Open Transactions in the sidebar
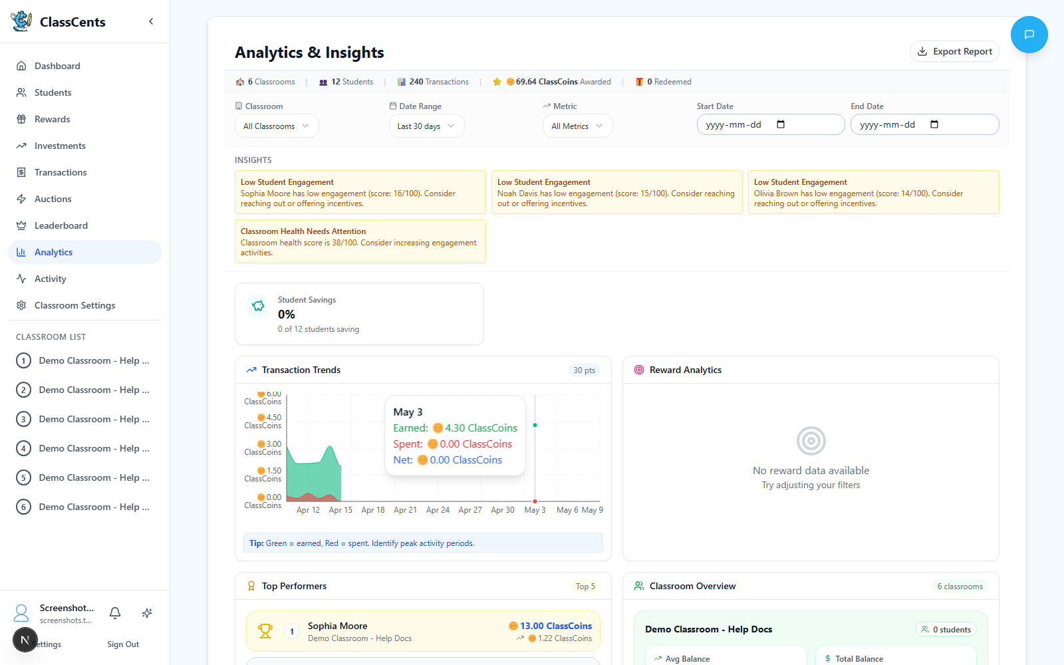 (84, 172)
